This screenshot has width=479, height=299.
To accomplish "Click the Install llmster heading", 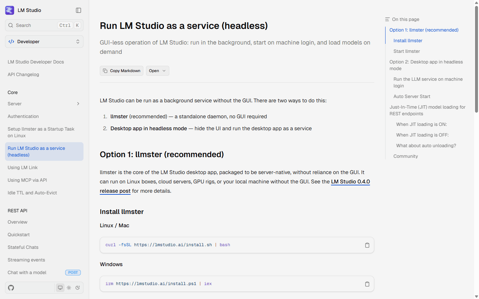I will pyautogui.click(x=122, y=212).
